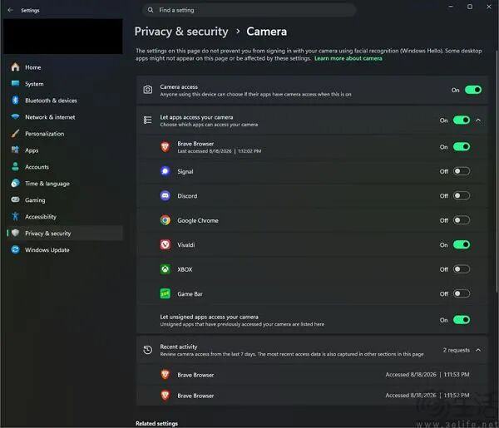Screen dimensions: 499x428
Task: Click the Discord app icon
Action: [166, 196]
